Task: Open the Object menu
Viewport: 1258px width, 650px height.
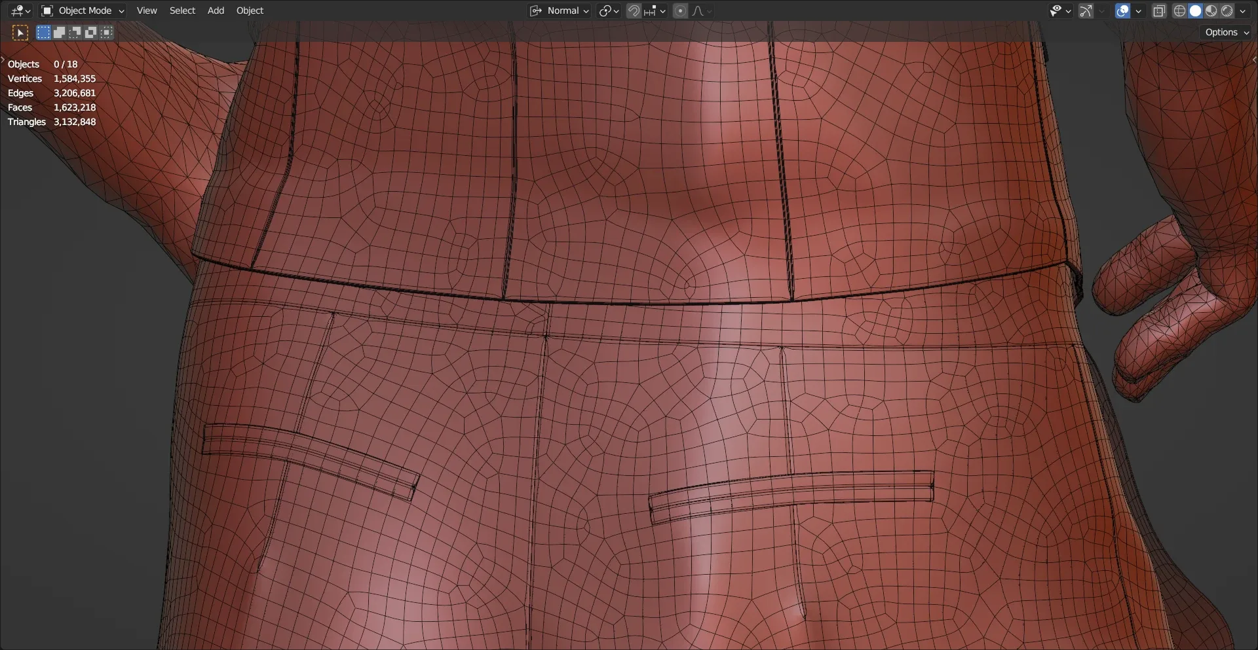Action: pyautogui.click(x=250, y=10)
